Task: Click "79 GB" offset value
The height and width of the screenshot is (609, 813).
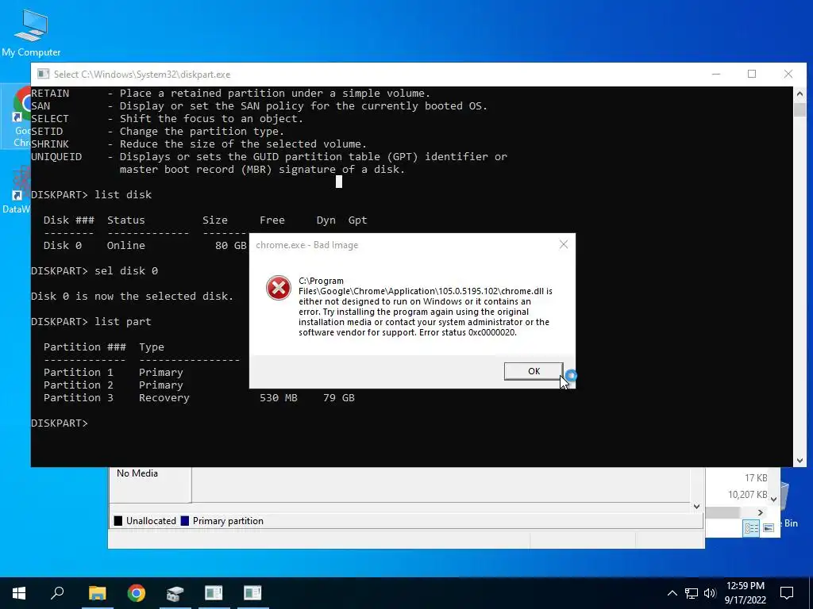Action: point(339,398)
